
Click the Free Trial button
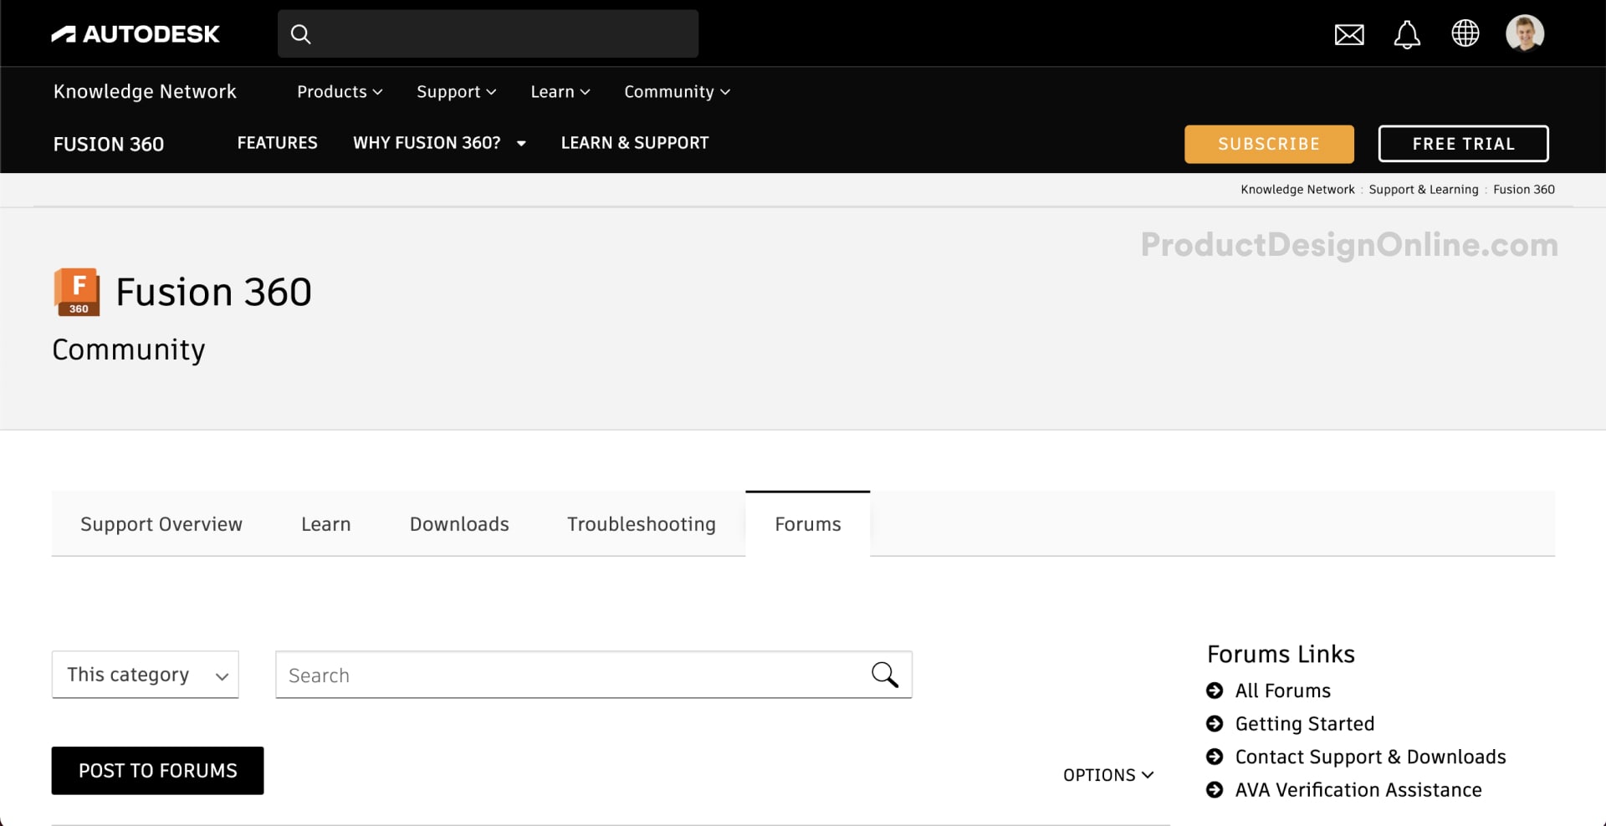pyautogui.click(x=1463, y=144)
